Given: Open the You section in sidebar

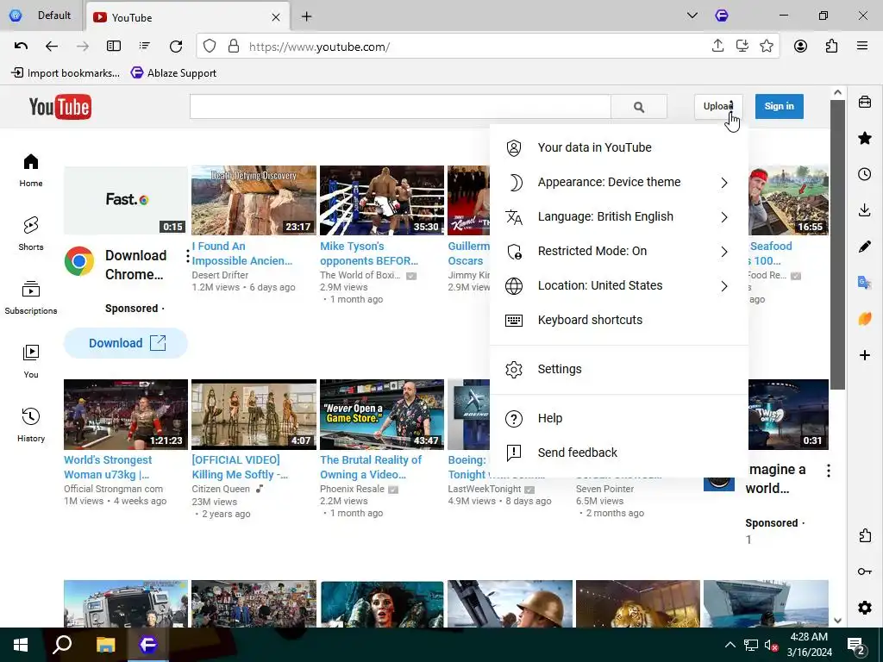Looking at the screenshot, I should pos(31,361).
